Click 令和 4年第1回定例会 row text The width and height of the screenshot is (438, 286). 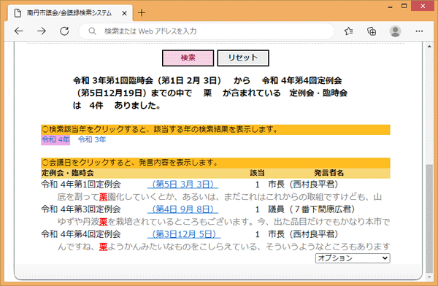(81, 185)
